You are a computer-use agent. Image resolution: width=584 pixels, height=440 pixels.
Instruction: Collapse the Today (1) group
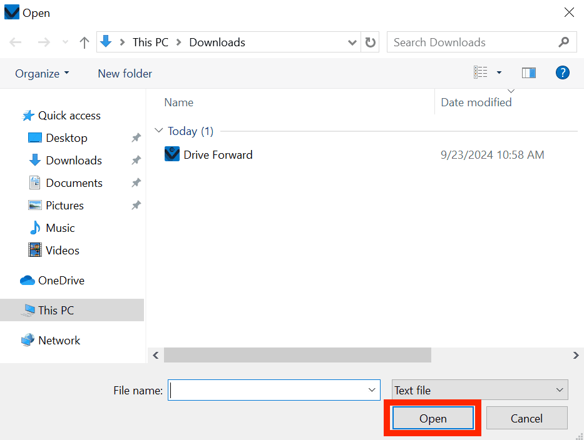click(159, 131)
